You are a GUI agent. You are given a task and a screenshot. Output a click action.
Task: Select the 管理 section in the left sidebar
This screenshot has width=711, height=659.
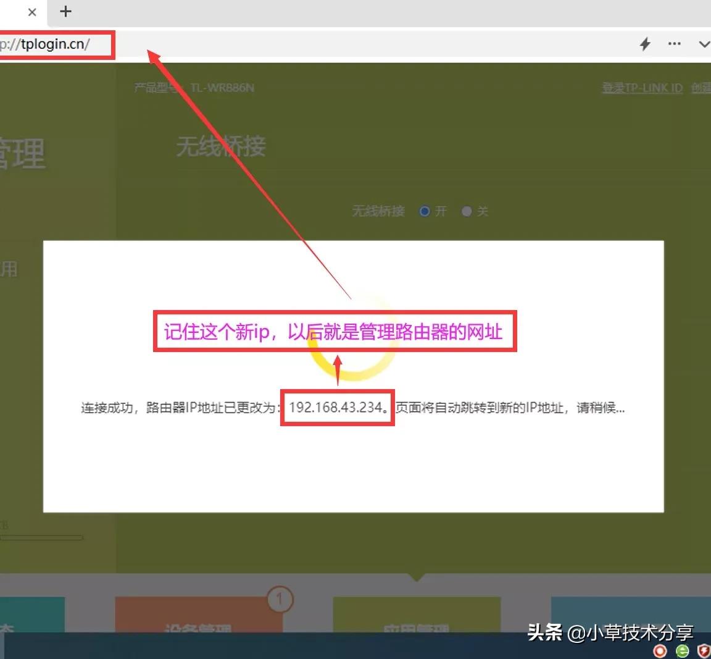point(23,153)
